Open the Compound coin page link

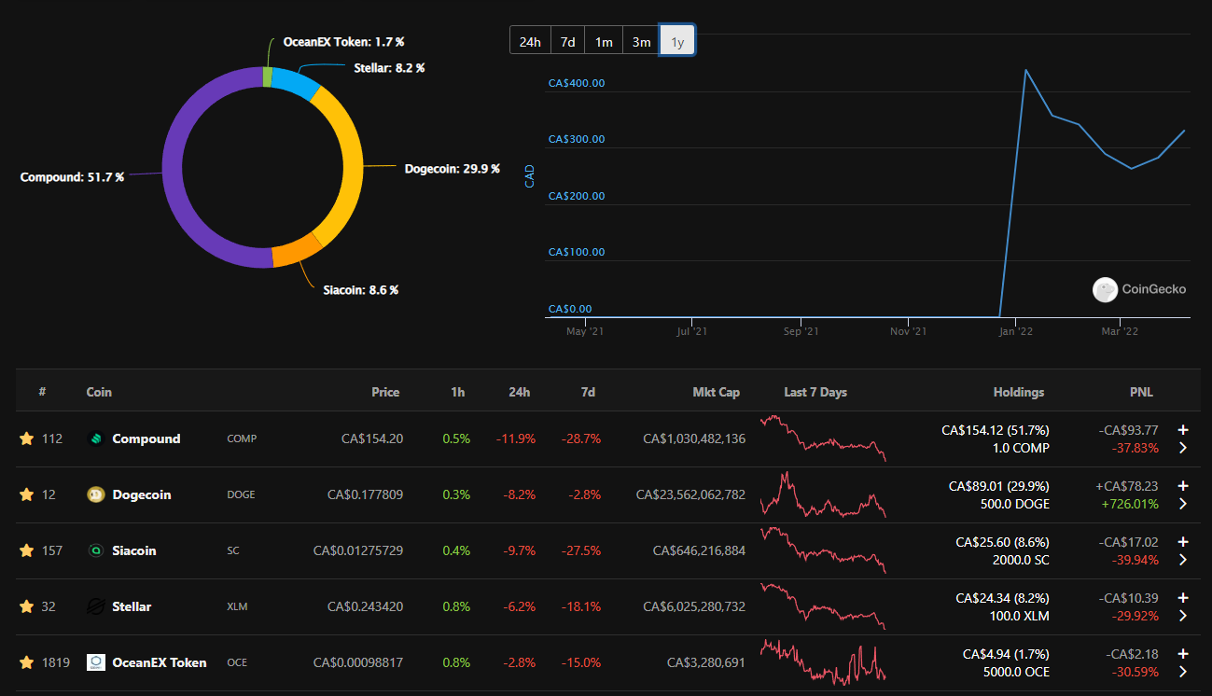point(146,438)
